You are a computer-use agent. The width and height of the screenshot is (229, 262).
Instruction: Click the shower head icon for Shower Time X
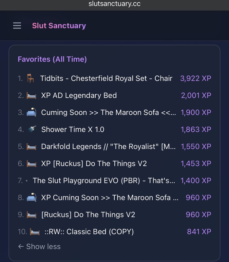tap(32, 129)
